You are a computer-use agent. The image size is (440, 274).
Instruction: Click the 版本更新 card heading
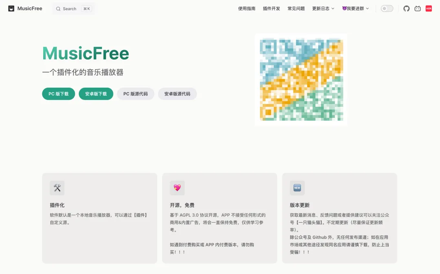pos(300,205)
